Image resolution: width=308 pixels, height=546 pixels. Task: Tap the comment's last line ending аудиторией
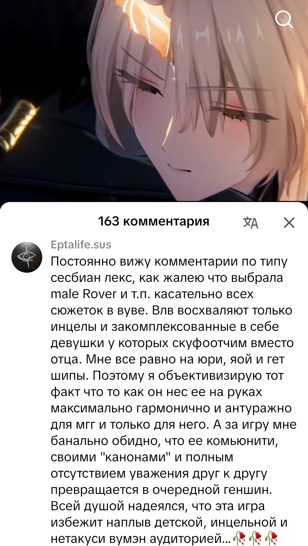pyautogui.click(x=141, y=539)
